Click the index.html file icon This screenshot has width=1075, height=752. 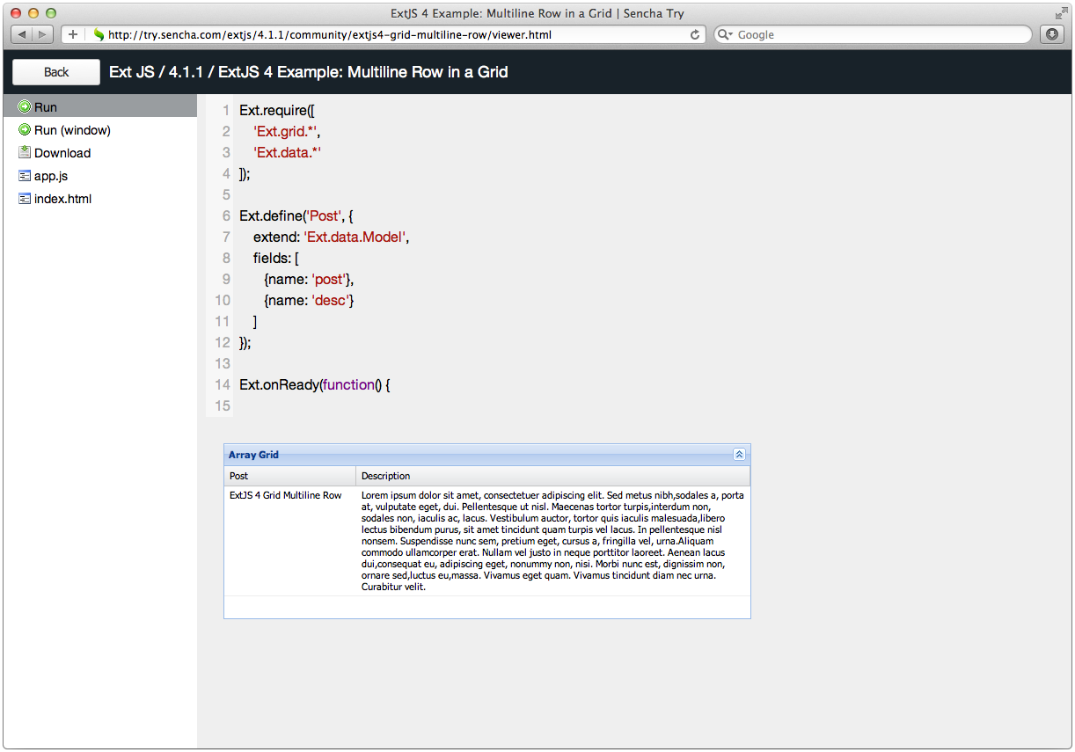(x=25, y=199)
